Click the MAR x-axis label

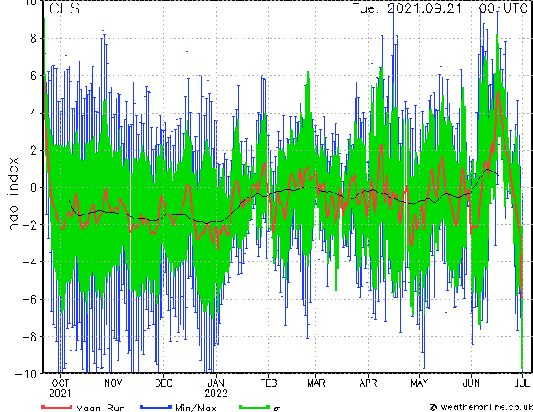(x=316, y=383)
